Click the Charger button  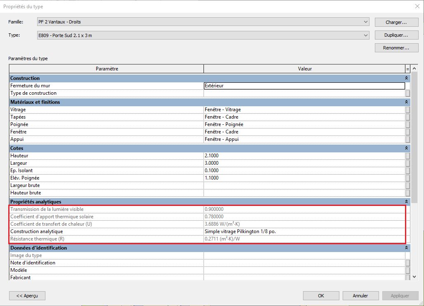[x=396, y=22]
